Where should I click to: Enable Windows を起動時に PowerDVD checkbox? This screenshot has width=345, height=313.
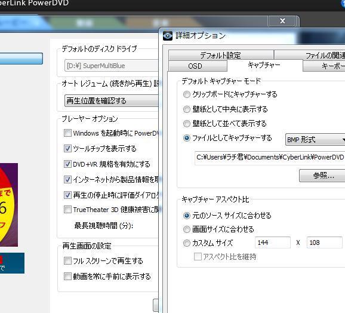67,133
